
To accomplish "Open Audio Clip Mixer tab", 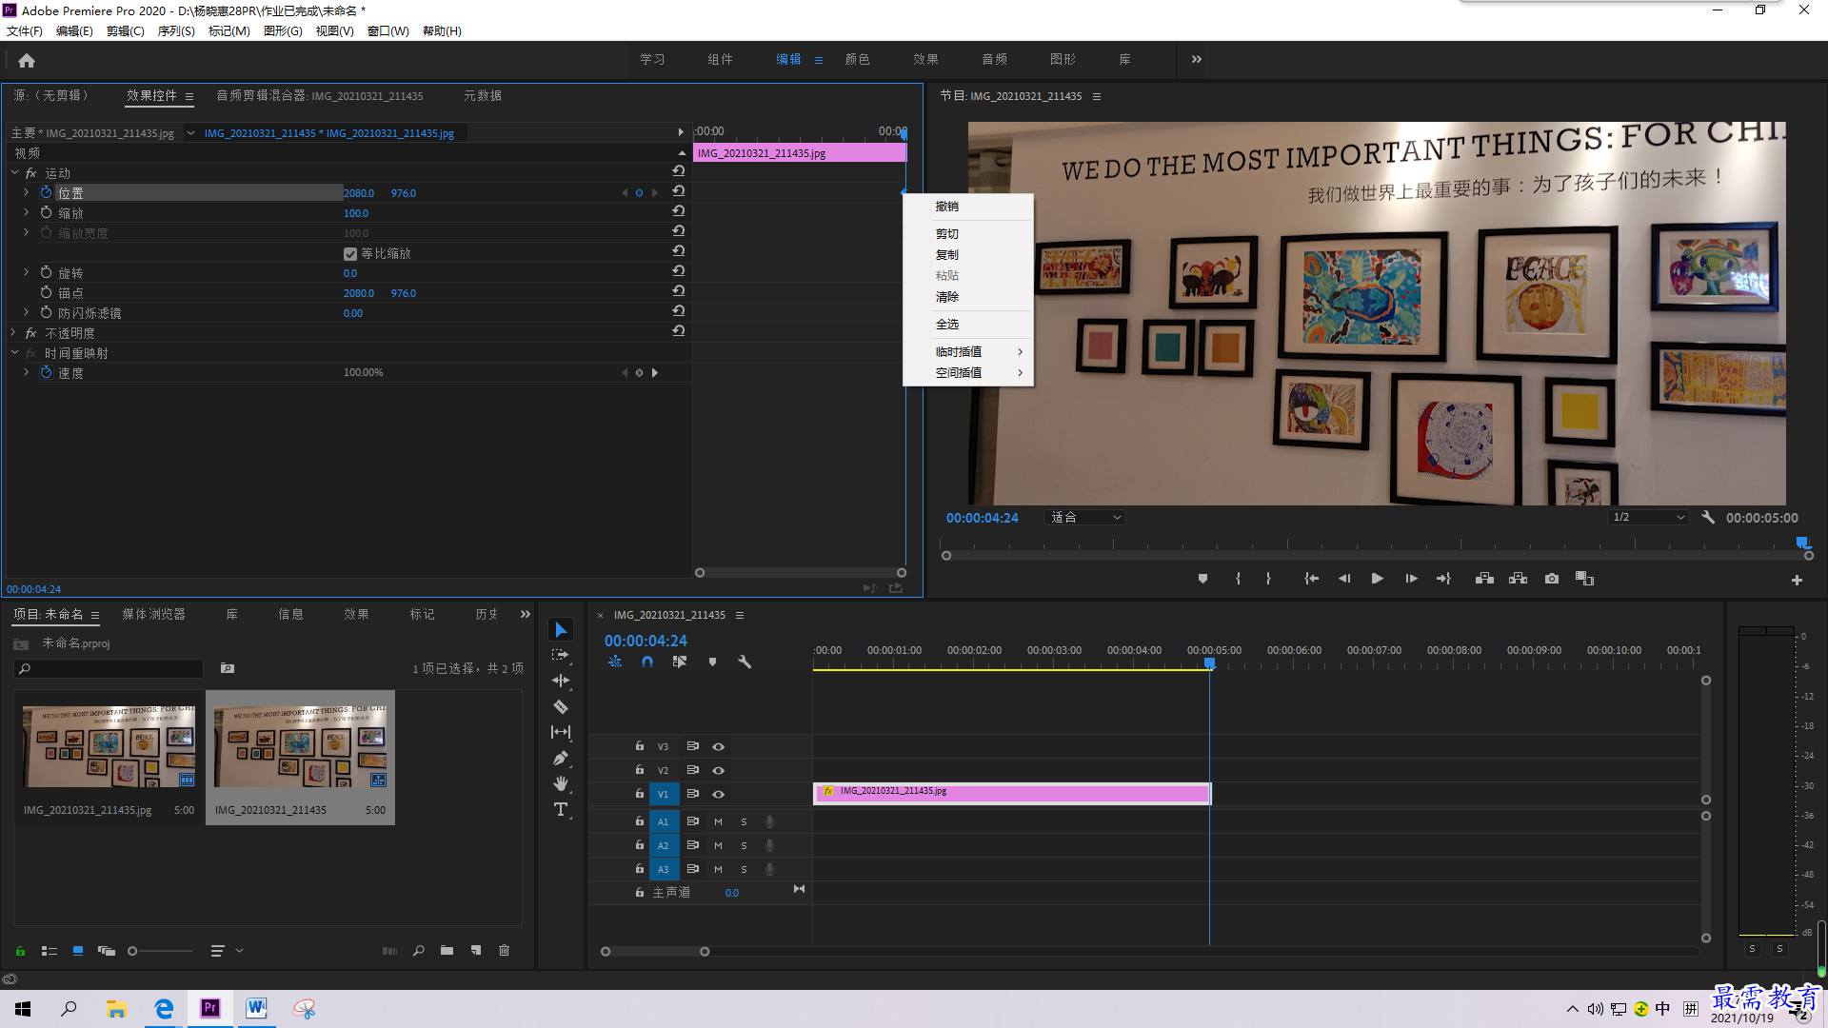I will [x=319, y=95].
